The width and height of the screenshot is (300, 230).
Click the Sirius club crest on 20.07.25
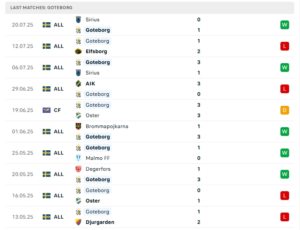click(78, 20)
